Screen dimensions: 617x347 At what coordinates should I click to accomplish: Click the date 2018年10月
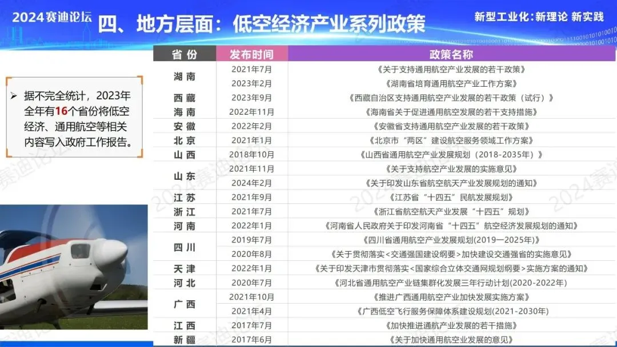(252, 155)
